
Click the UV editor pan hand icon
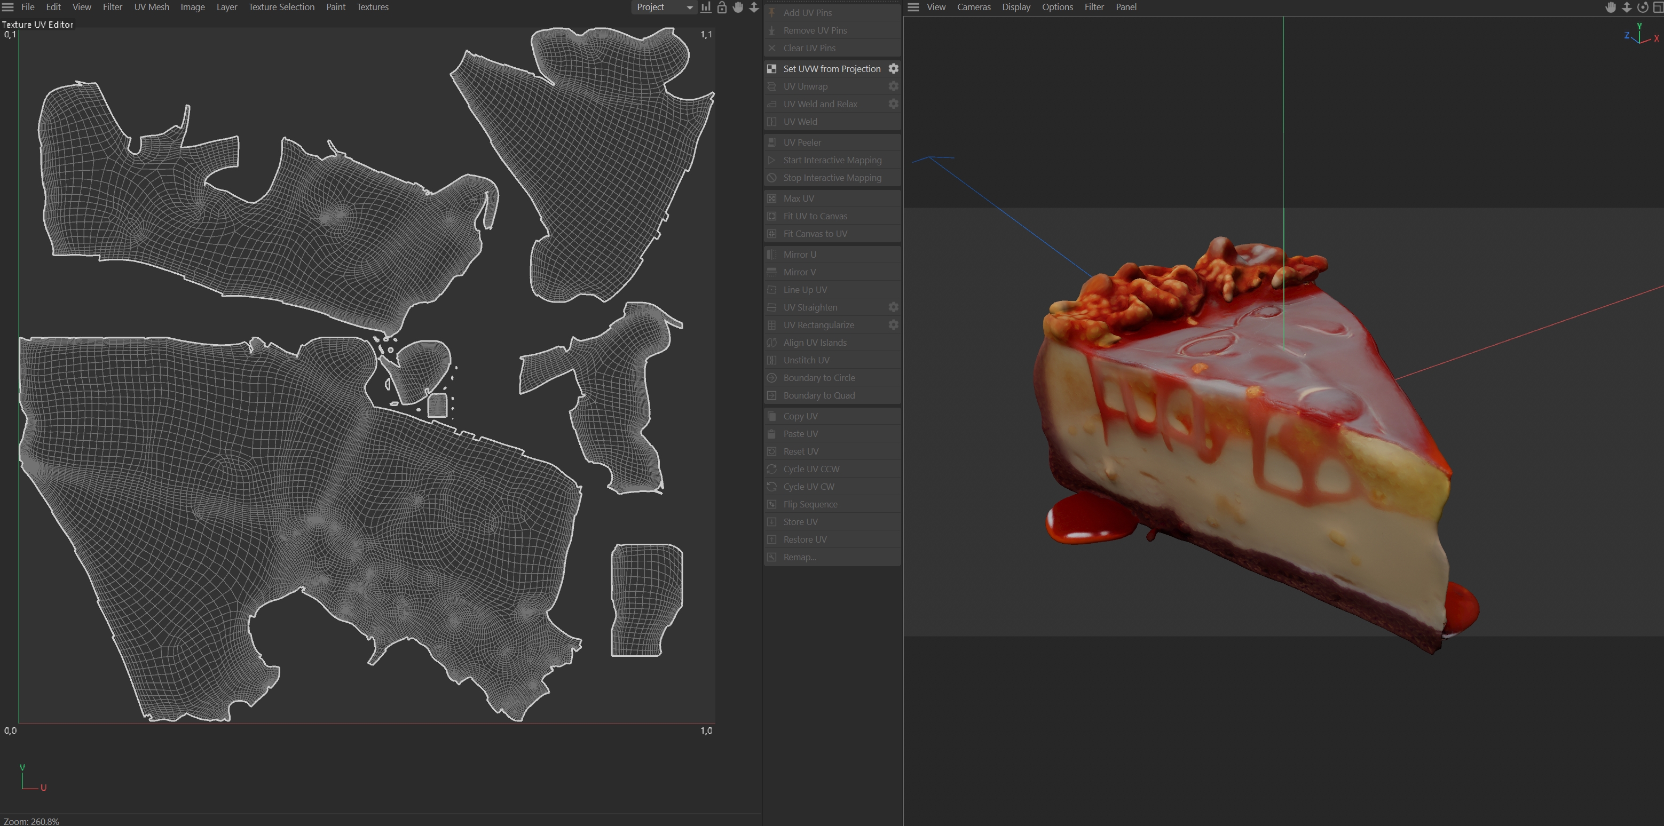(738, 7)
